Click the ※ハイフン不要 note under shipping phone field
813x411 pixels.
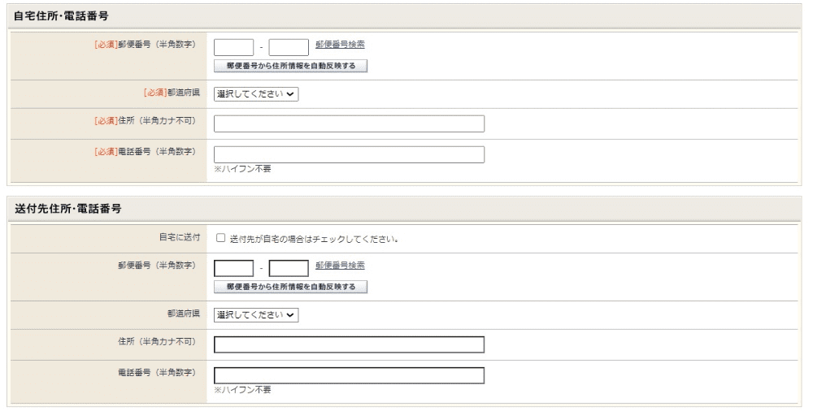point(242,390)
